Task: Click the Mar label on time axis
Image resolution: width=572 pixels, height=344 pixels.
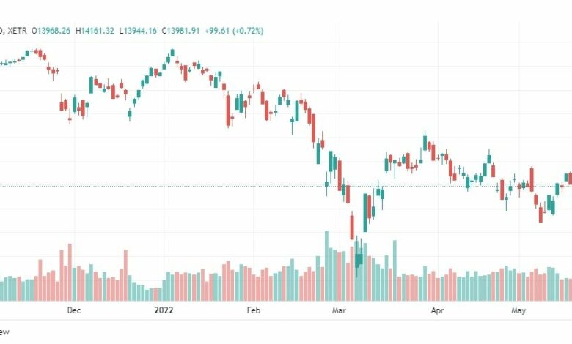Action: click(339, 310)
